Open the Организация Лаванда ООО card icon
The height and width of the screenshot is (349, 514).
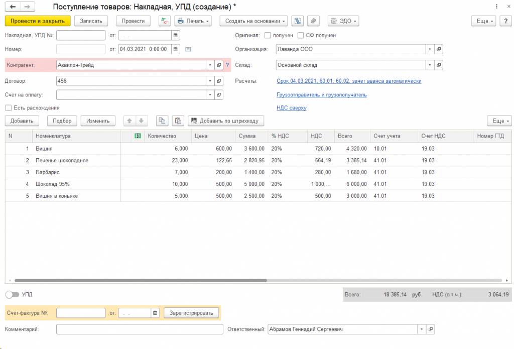[439, 49]
